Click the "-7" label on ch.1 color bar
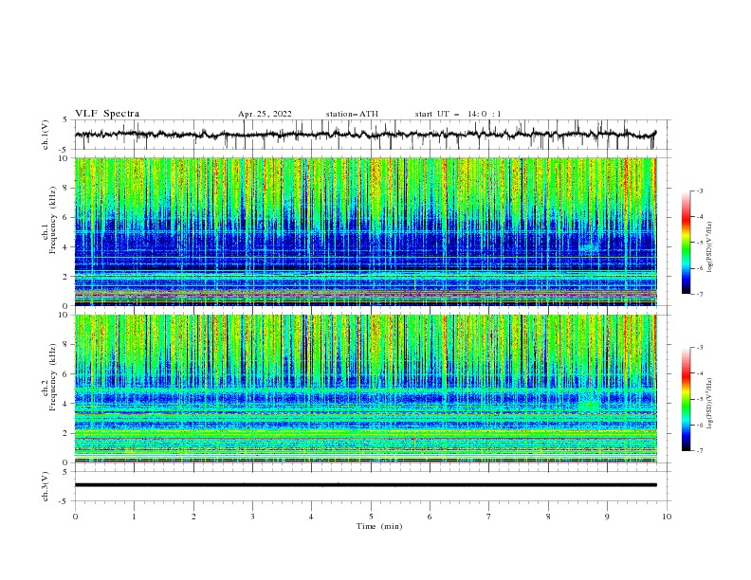This screenshot has width=751, height=580. point(699,294)
